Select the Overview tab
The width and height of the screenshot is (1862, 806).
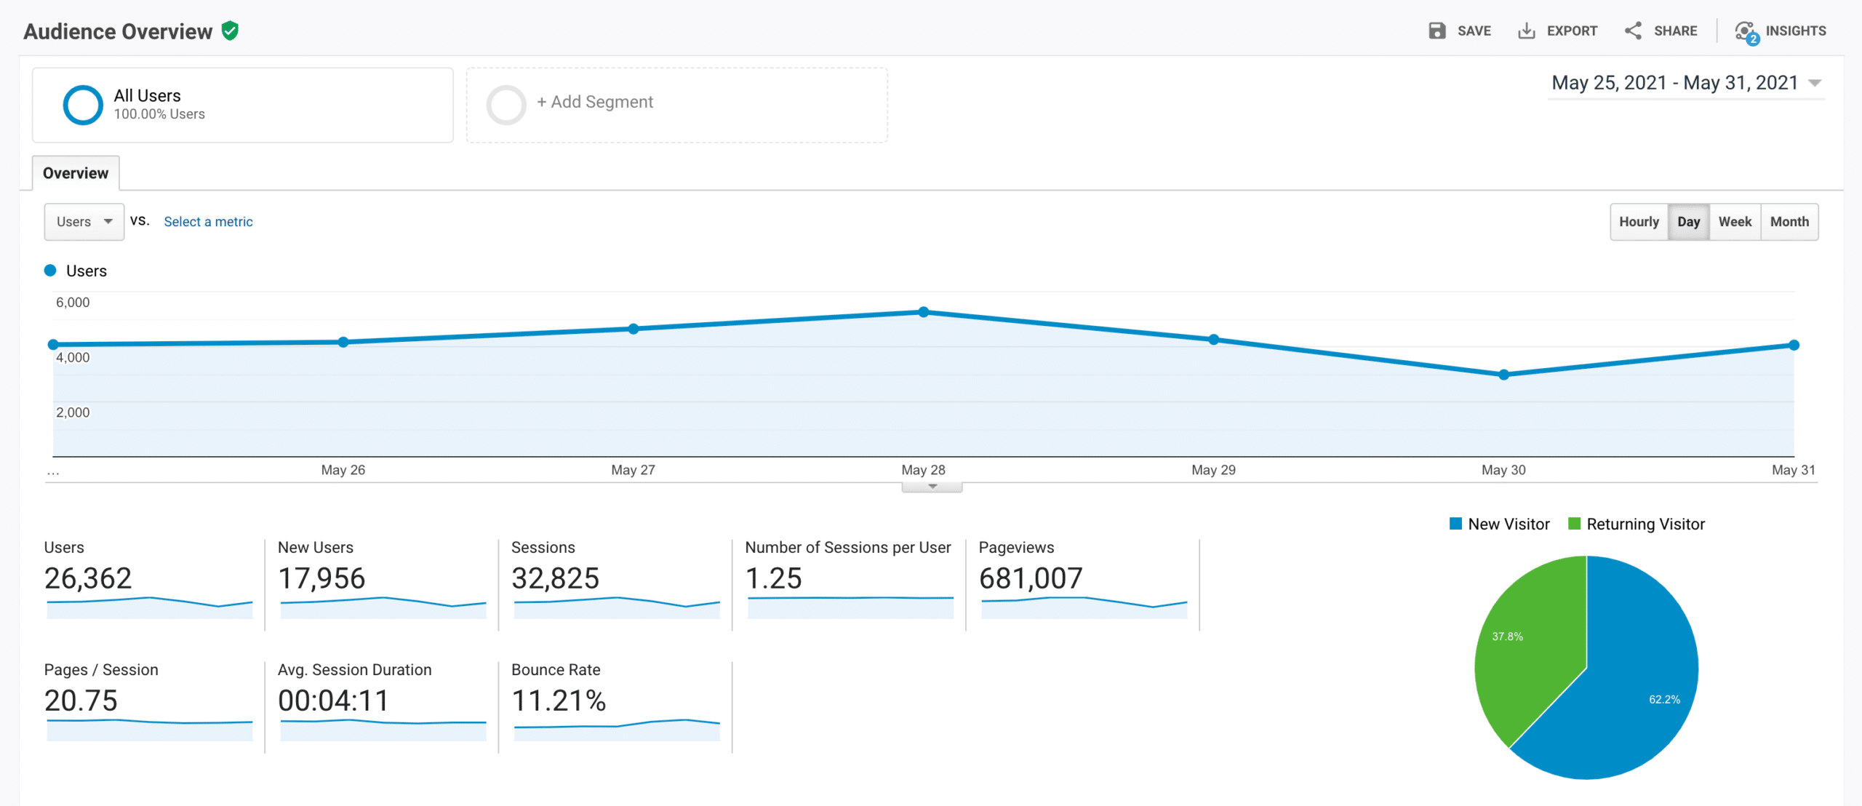coord(75,173)
